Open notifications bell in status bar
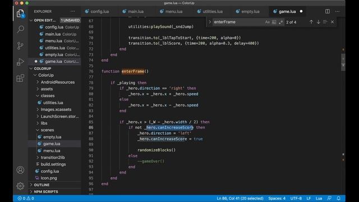This screenshot has height=202, width=359. 339,198
